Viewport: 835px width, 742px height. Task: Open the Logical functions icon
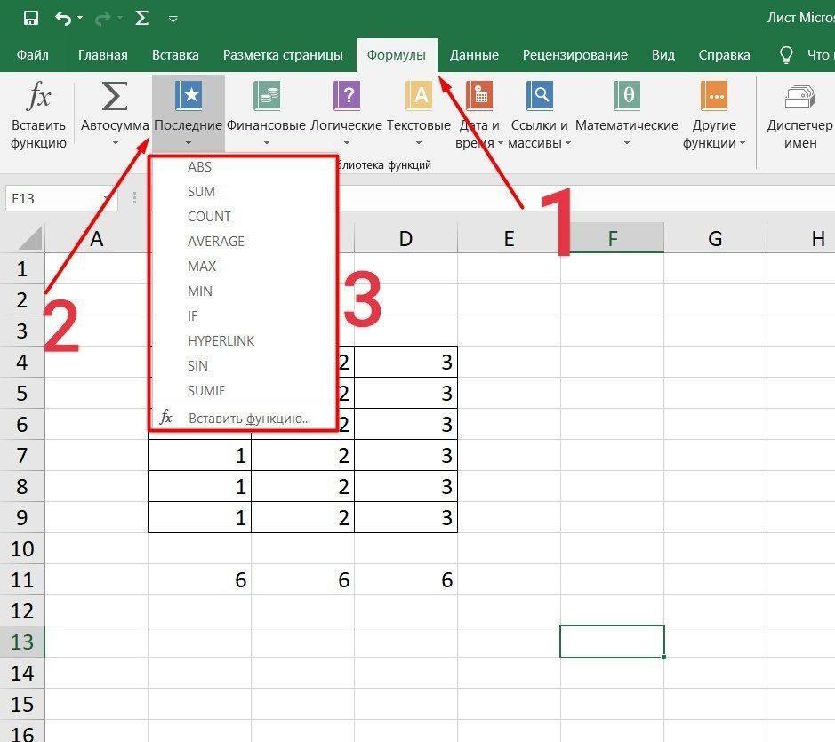click(346, 96)
